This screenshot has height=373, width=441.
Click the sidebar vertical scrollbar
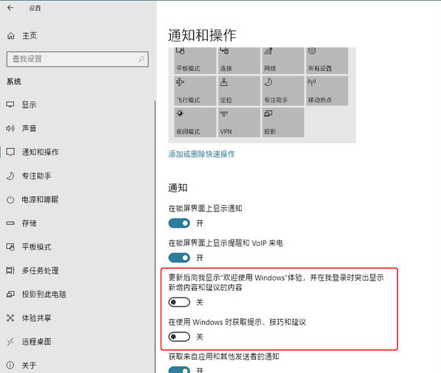click(155, 236)
